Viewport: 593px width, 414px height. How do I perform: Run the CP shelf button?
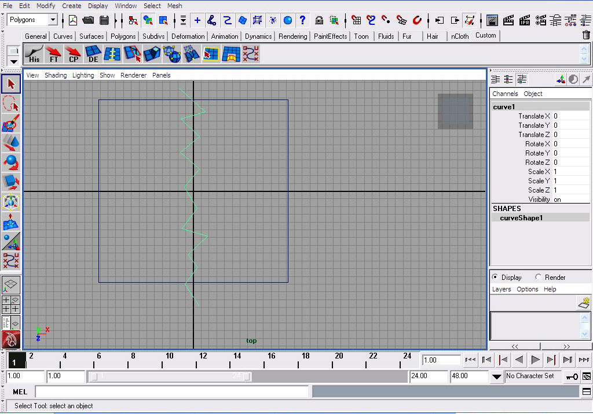(x=74, y=54)
